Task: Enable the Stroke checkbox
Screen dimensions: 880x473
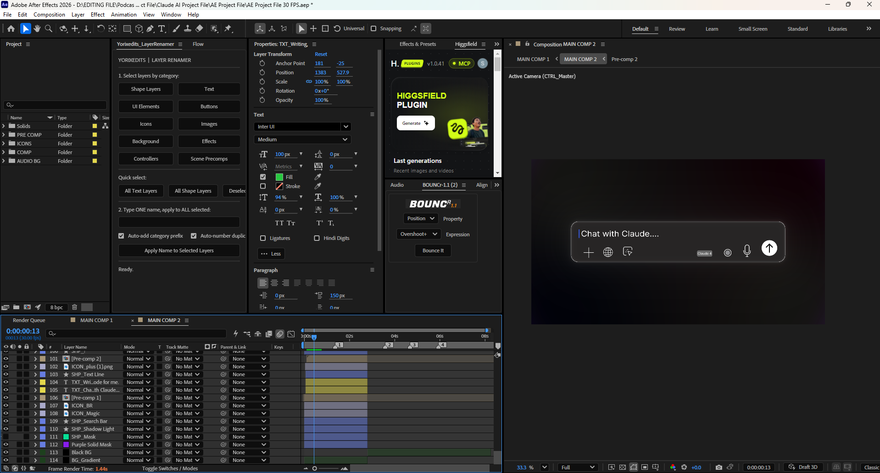Action: [x=263, y=186]
